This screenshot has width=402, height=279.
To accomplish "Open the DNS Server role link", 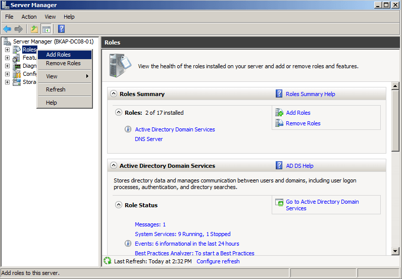I will point(148,139).
